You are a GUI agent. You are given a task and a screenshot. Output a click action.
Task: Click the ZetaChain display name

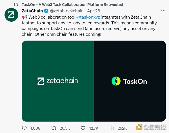coord(32,11)
